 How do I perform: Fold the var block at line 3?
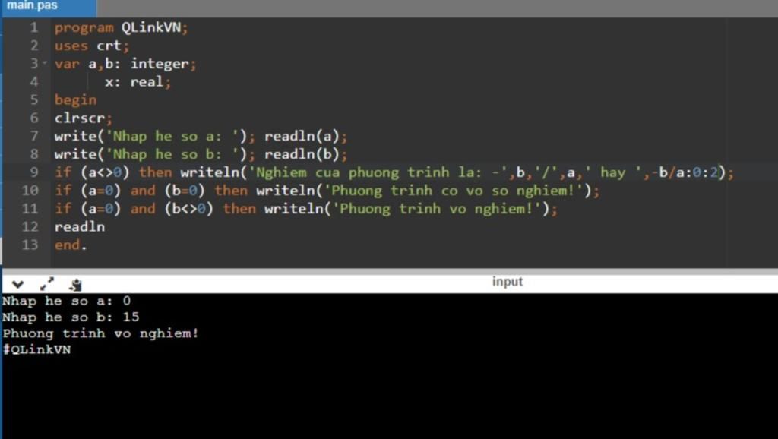(x=45, y=63)
